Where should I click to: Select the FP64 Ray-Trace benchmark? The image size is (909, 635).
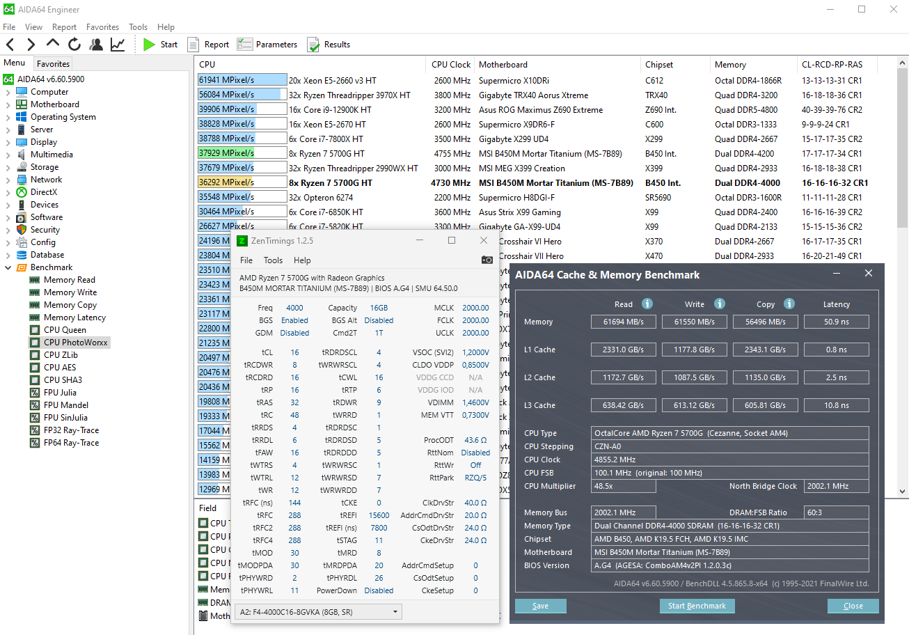71,443
